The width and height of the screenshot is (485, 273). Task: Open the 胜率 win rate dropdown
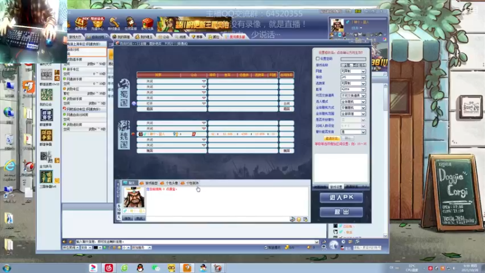353,89
